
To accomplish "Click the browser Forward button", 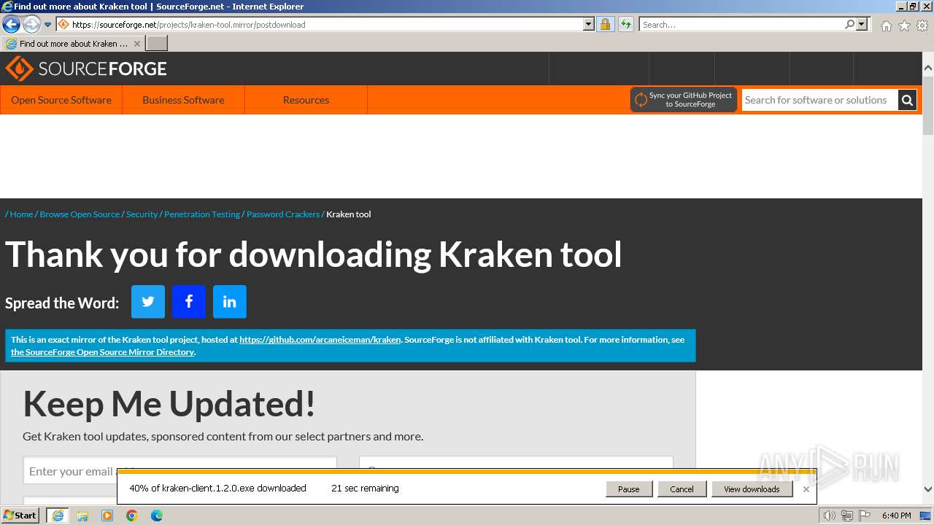I will coord(31,24).
